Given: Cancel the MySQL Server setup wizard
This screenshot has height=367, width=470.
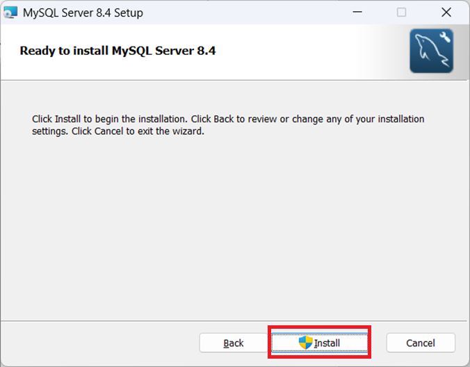Looking at the screenshot, I should pyautogui.click(x=421, y=343).
